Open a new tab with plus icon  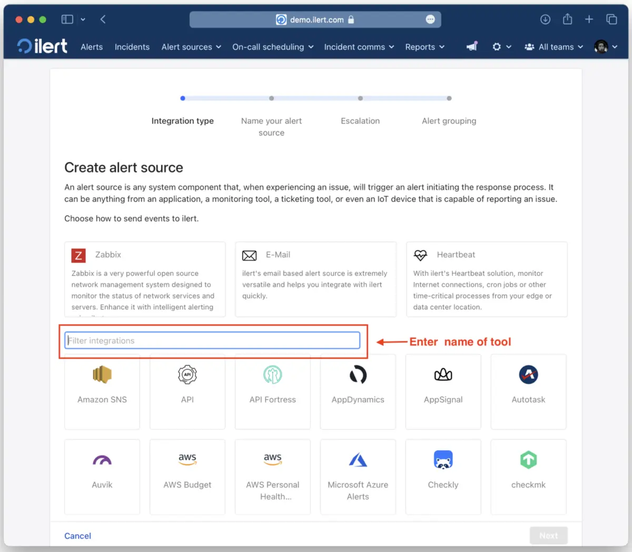[589, 19]
